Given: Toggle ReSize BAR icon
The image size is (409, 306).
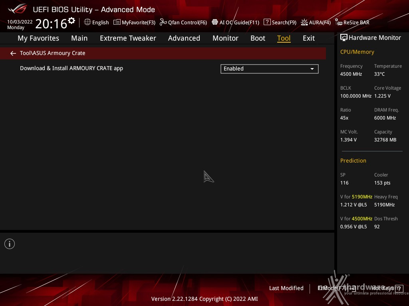Looking at the screenshot, I should point(339,22).
